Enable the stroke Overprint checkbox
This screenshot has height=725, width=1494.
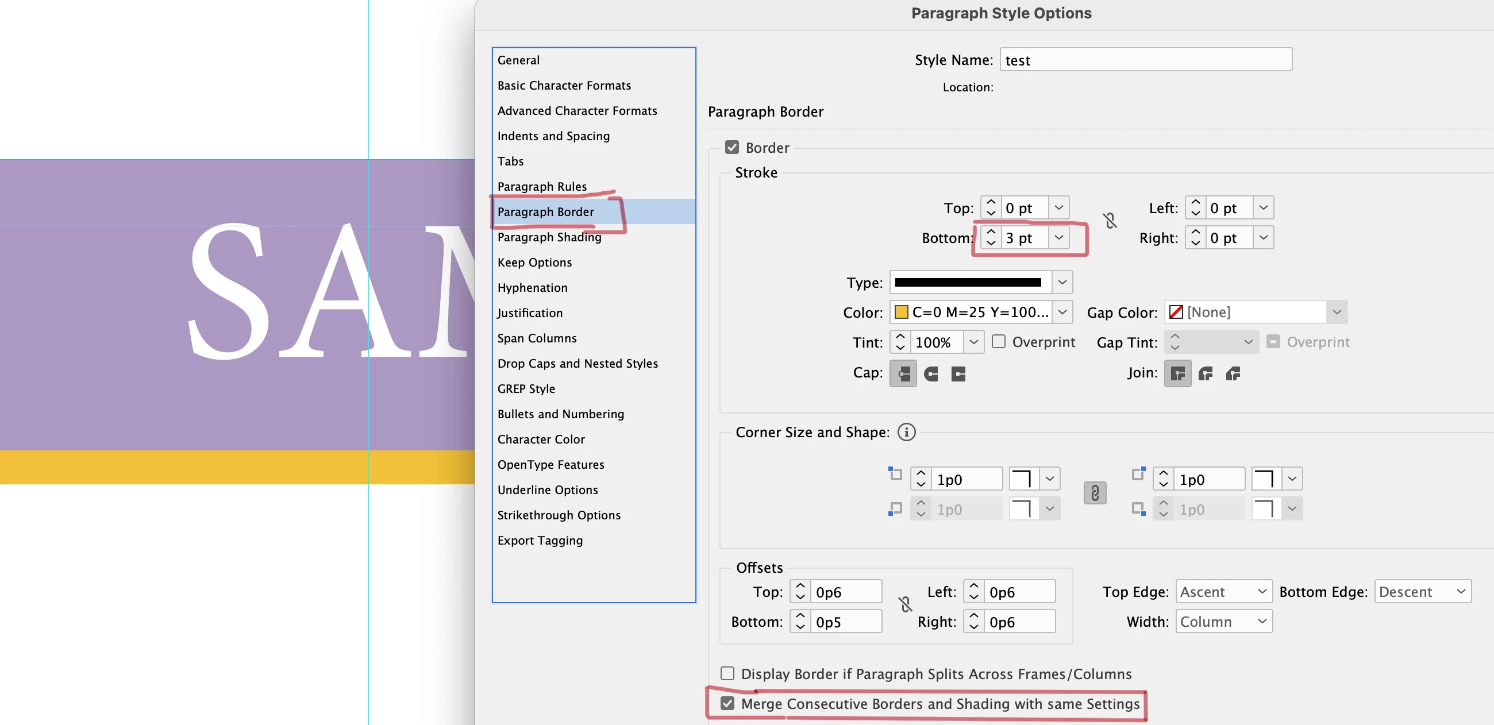(998, 342)
